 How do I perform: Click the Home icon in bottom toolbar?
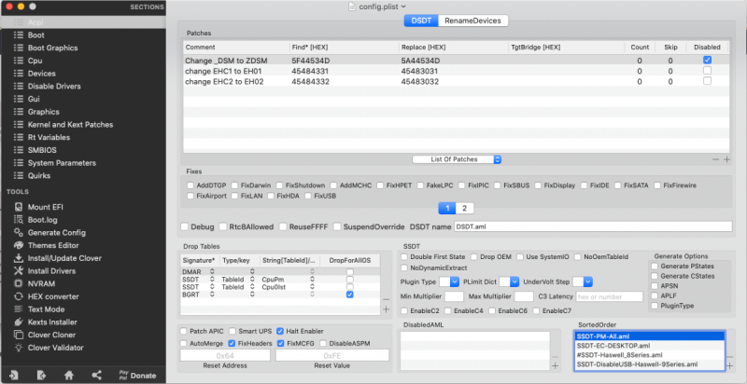69,375
